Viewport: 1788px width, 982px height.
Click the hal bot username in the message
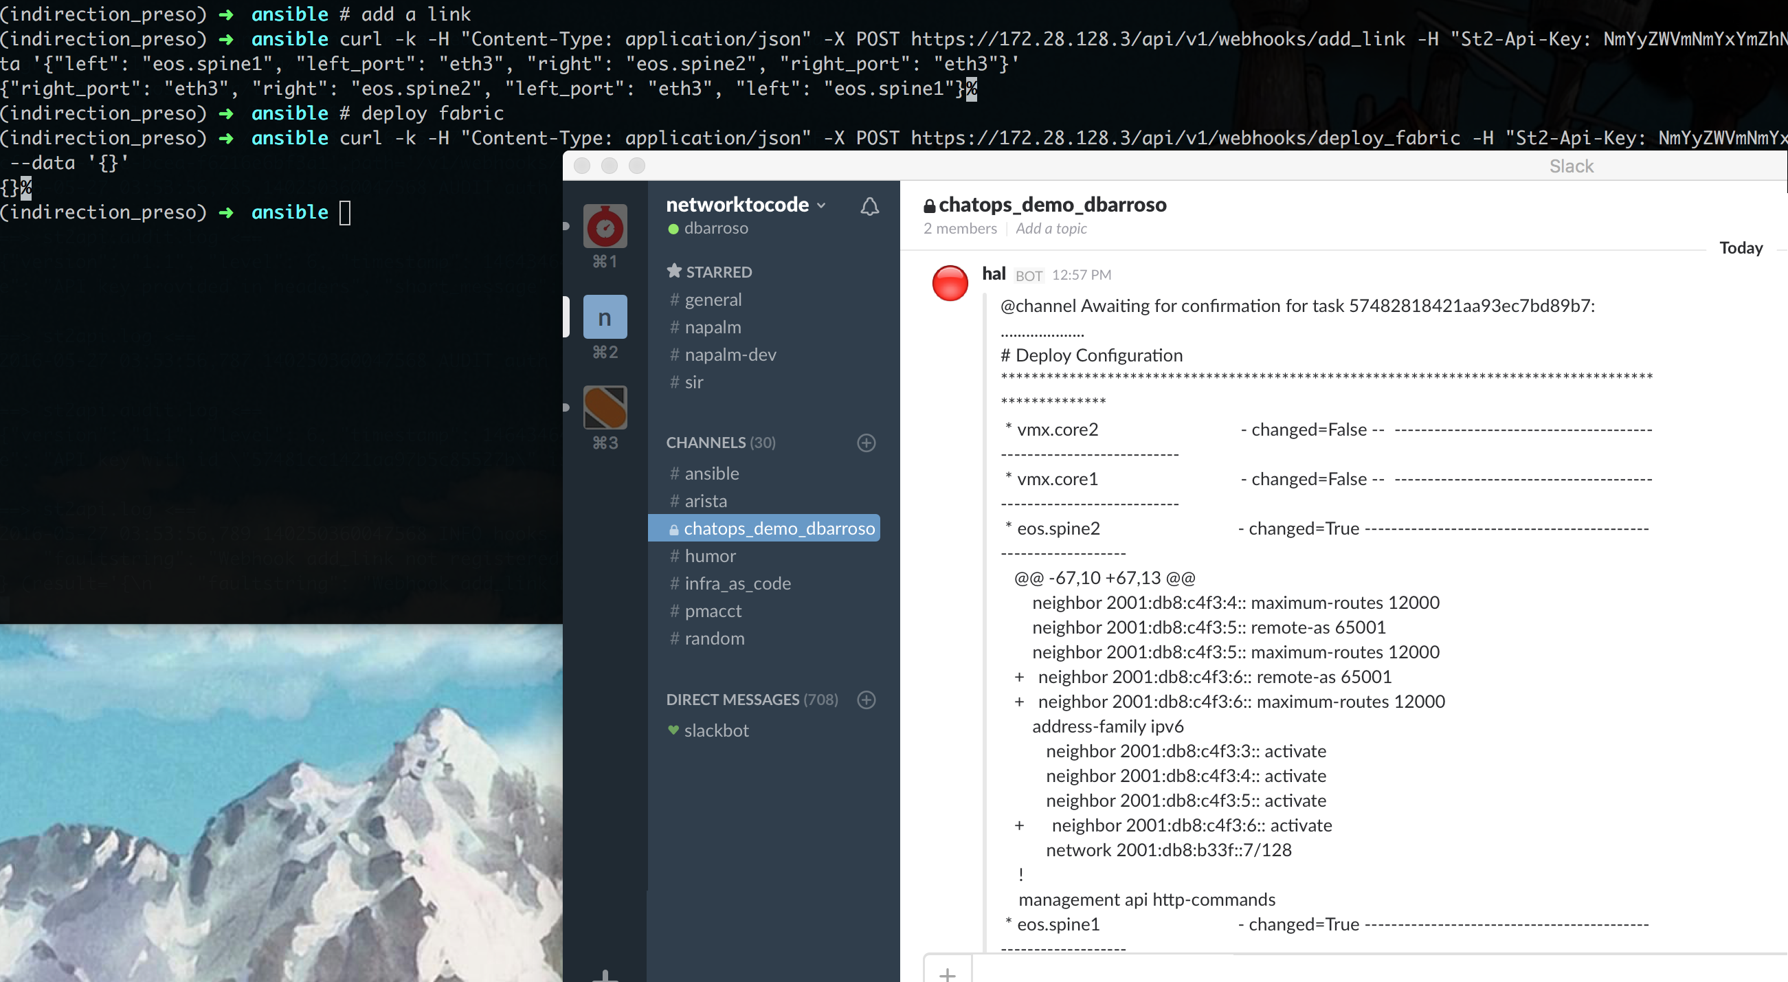993,274
